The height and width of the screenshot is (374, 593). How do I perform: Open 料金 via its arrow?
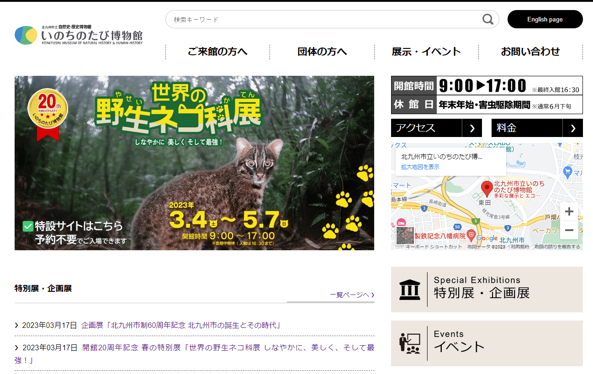[x=572, y=128]
